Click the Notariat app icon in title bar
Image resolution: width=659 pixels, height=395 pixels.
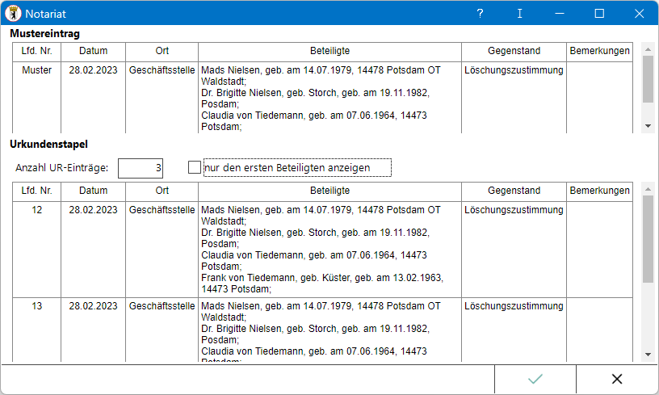pos(13,14)
